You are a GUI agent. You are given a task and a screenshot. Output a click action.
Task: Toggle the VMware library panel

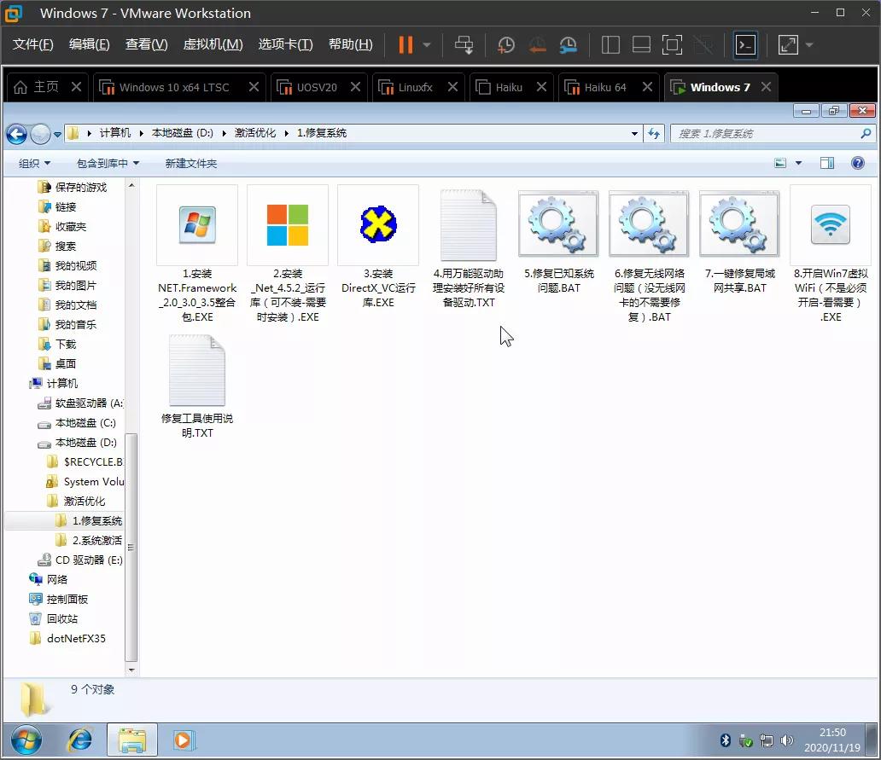coord(610,44)
